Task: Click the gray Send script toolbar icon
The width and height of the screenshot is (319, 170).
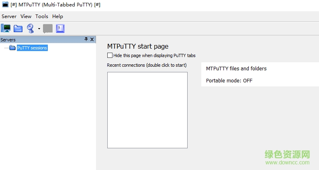Action: click(x=48, y=29)
